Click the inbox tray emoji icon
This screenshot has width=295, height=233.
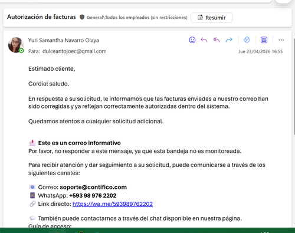32,143
